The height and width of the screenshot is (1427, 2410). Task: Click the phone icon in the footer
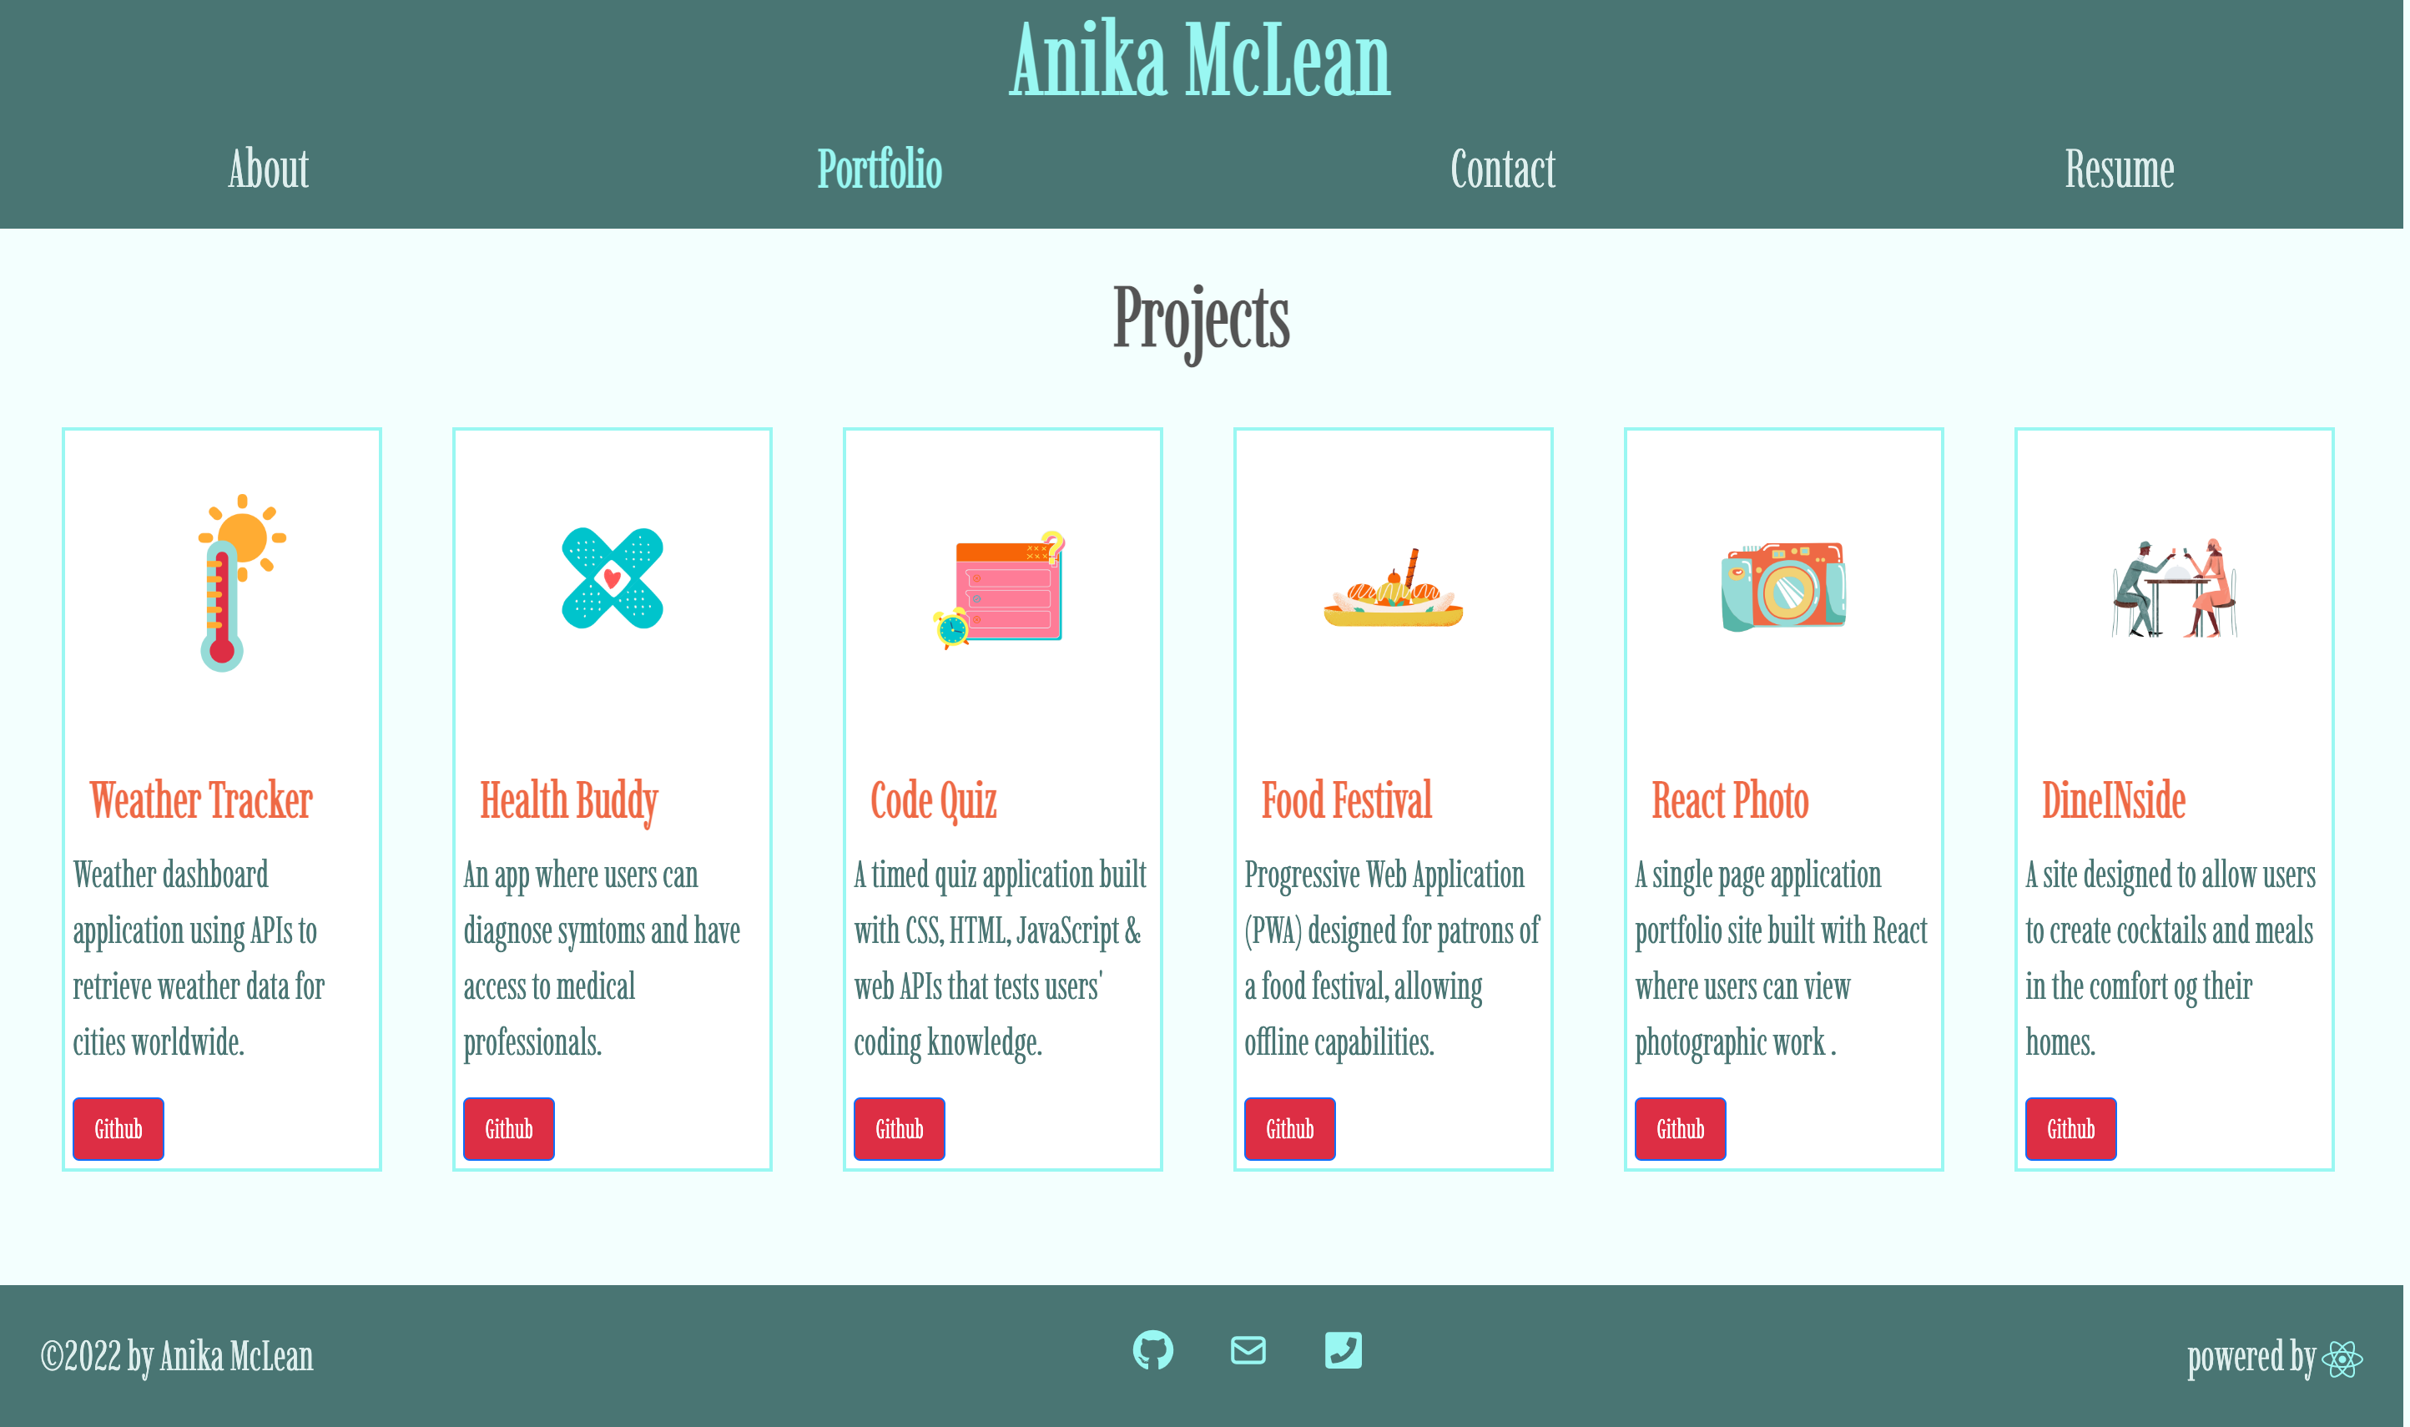pos(1343,1351)
